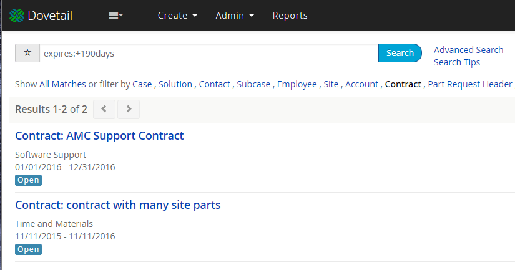
Task: Filter results by Case
Action: tap(142, 84)
